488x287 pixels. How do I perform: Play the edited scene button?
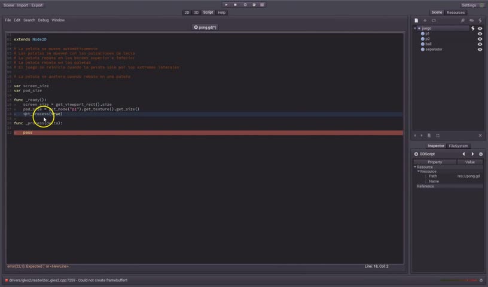click(x=245, y=5)
